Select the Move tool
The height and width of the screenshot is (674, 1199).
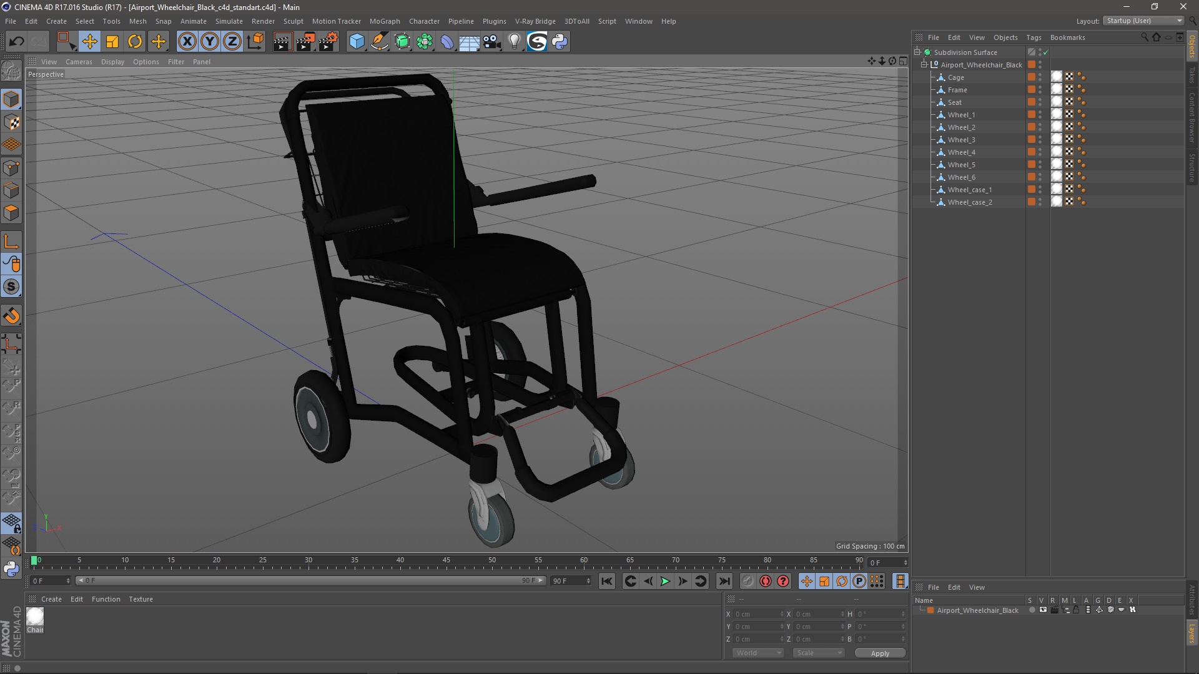(89, 42)
